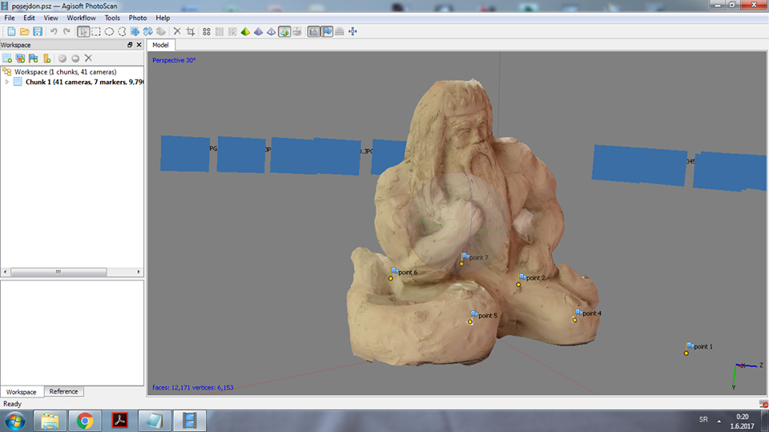Save project with floppy disk icon
This screenshot has width=769, height=432.
click(x=38, y=31)
